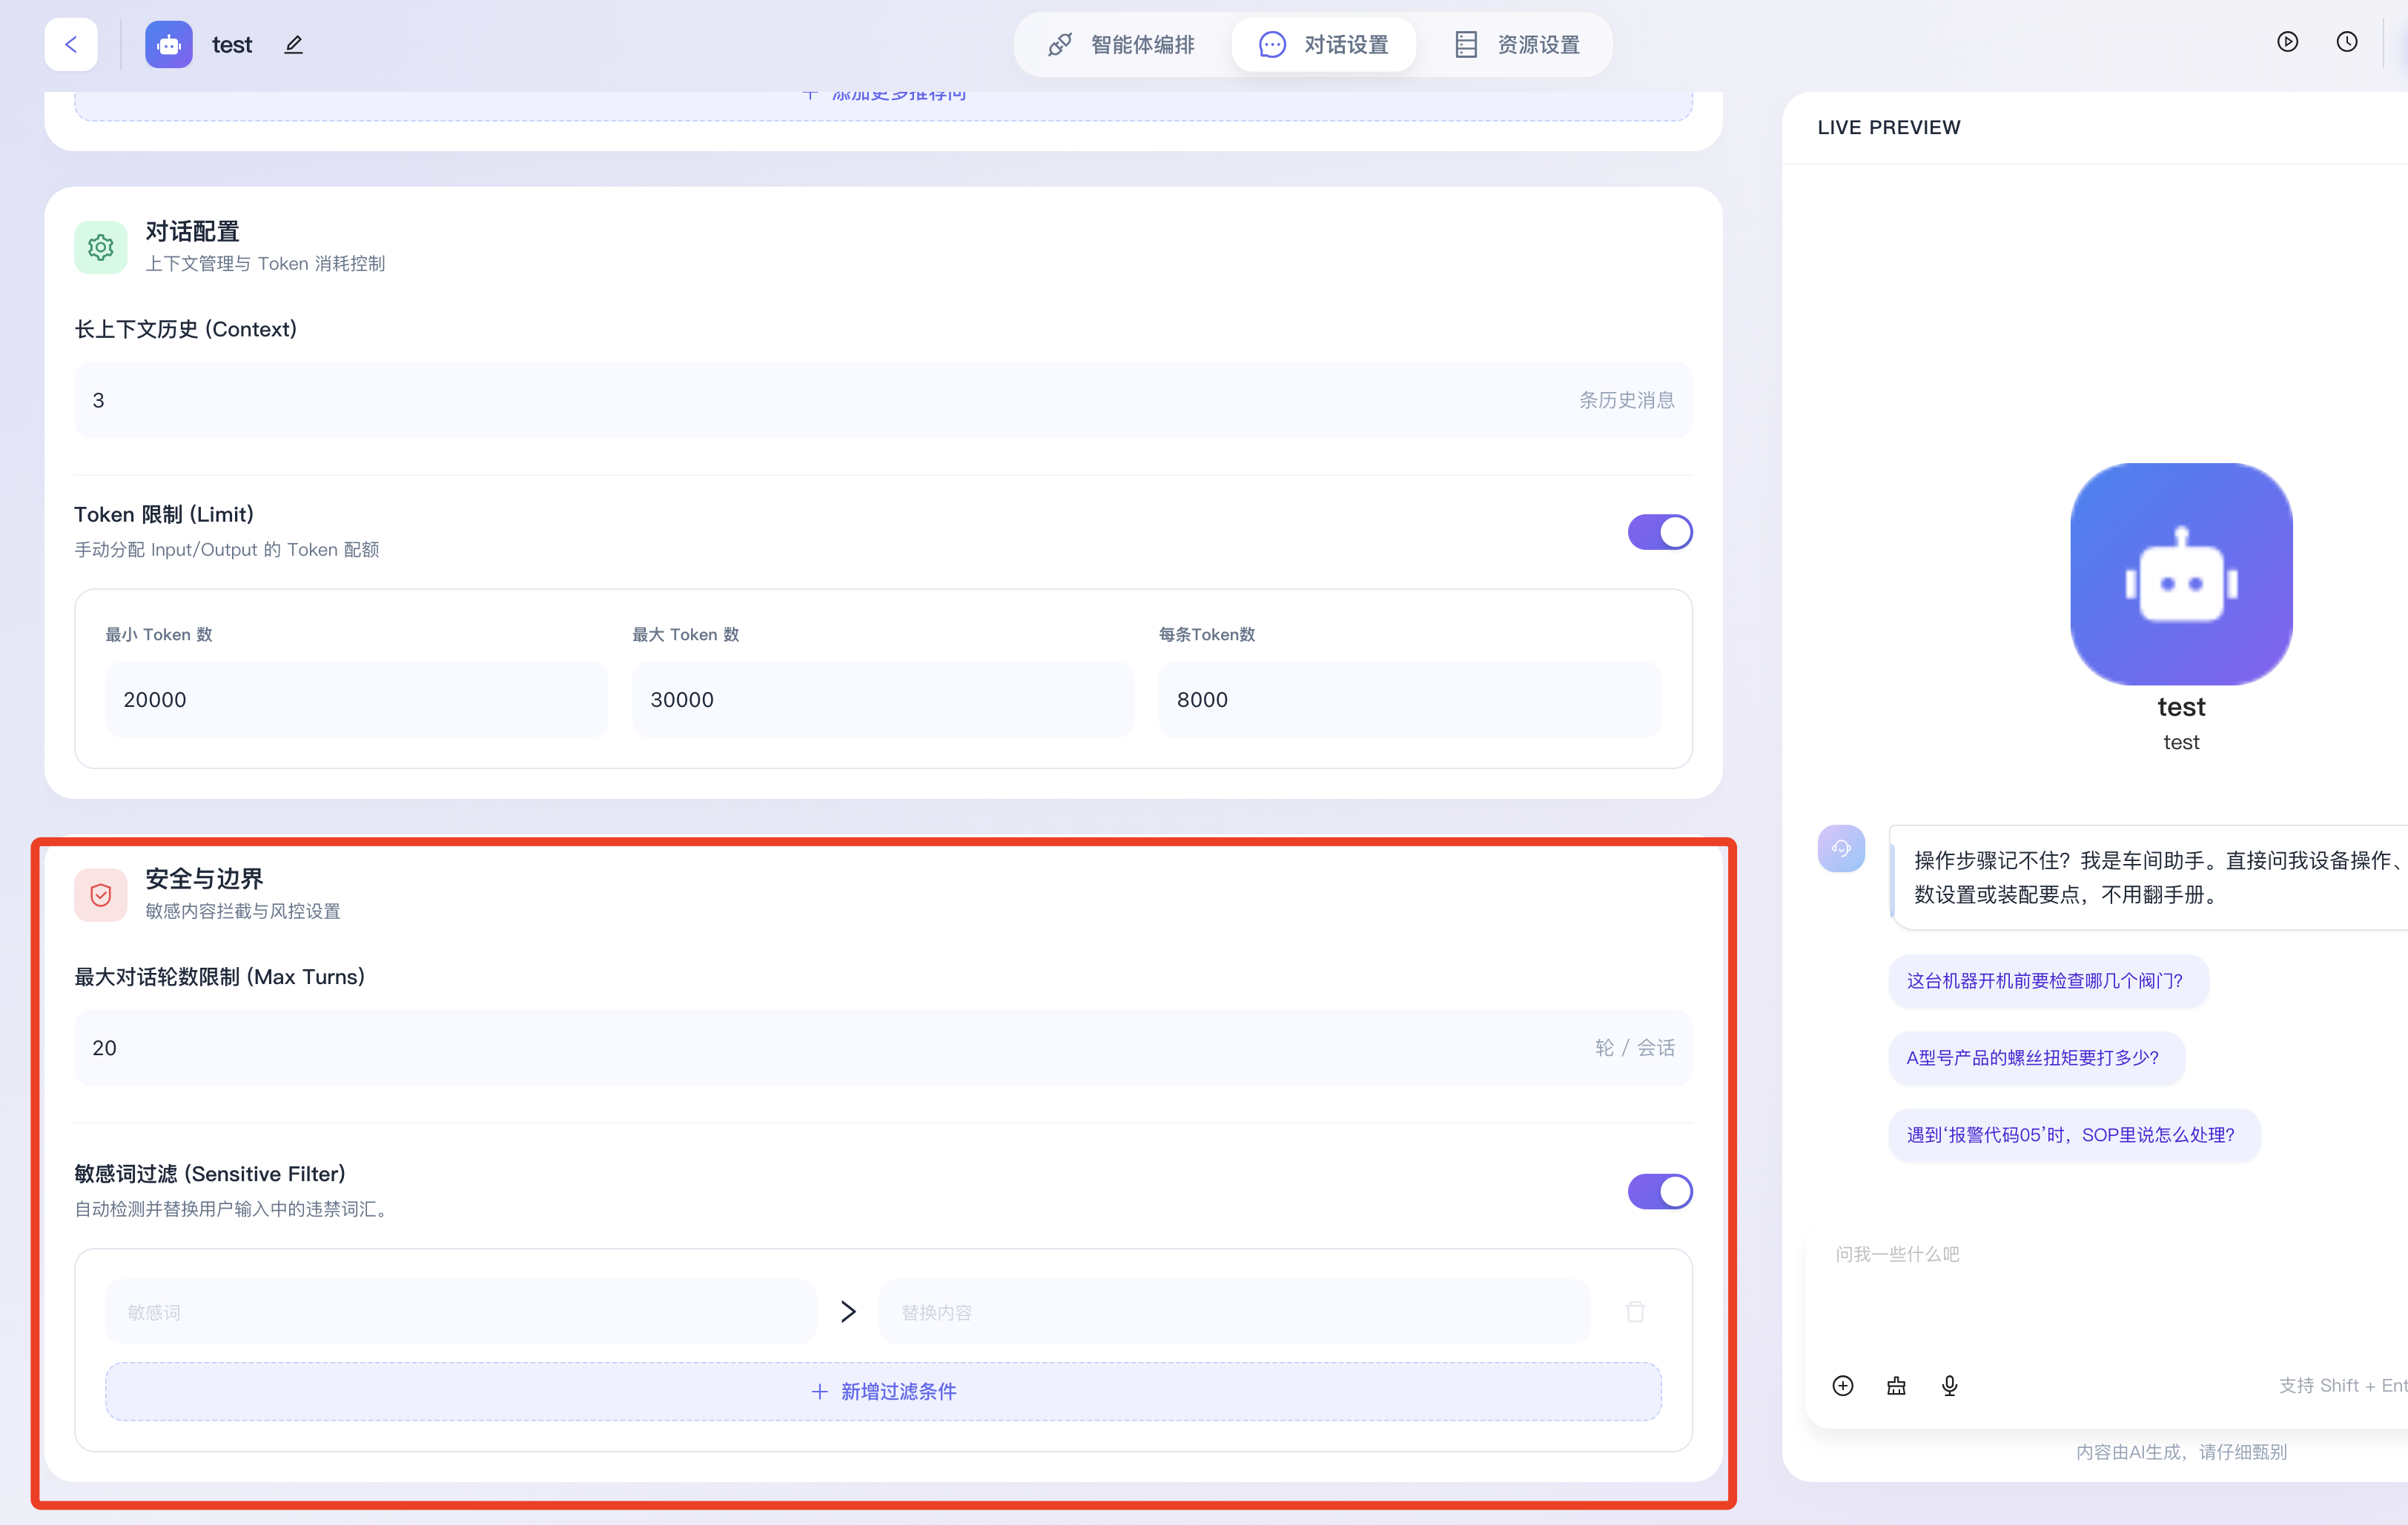The width and height of the screenshot is (2408, 1525).
Task: Turn off the Sensitive Filter switch
Action: 1659,1192
